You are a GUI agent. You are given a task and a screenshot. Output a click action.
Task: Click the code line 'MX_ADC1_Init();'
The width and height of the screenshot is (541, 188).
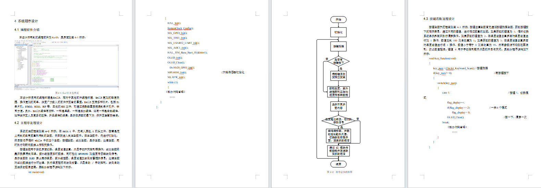(x=177, y=48)
